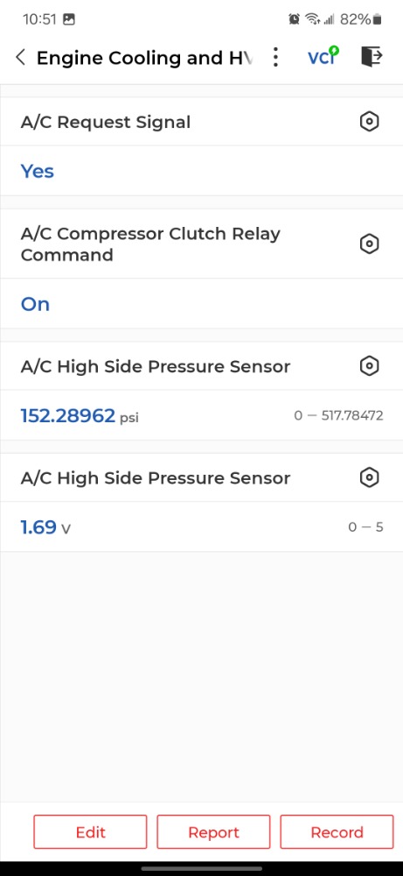
Task: Select the A/C Request Signal row label
Action: click(106, 122)
